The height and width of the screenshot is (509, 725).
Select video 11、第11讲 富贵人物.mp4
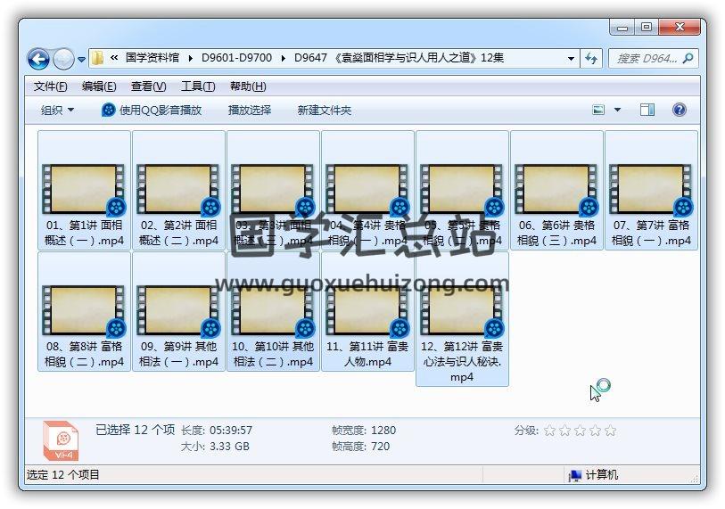tap(367, 312)
